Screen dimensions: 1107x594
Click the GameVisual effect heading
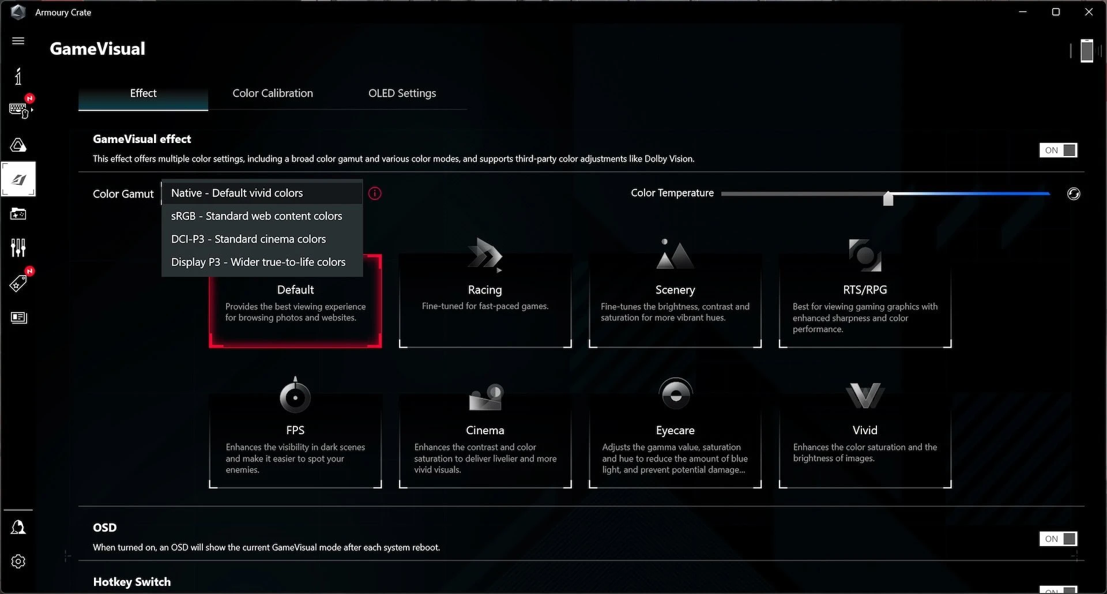coord(142,139)
